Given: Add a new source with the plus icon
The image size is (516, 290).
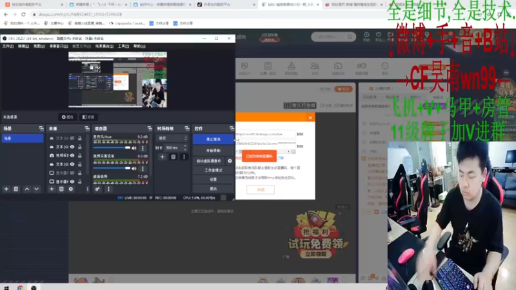Looking at the screenshot, I should (x=52, y=189).
